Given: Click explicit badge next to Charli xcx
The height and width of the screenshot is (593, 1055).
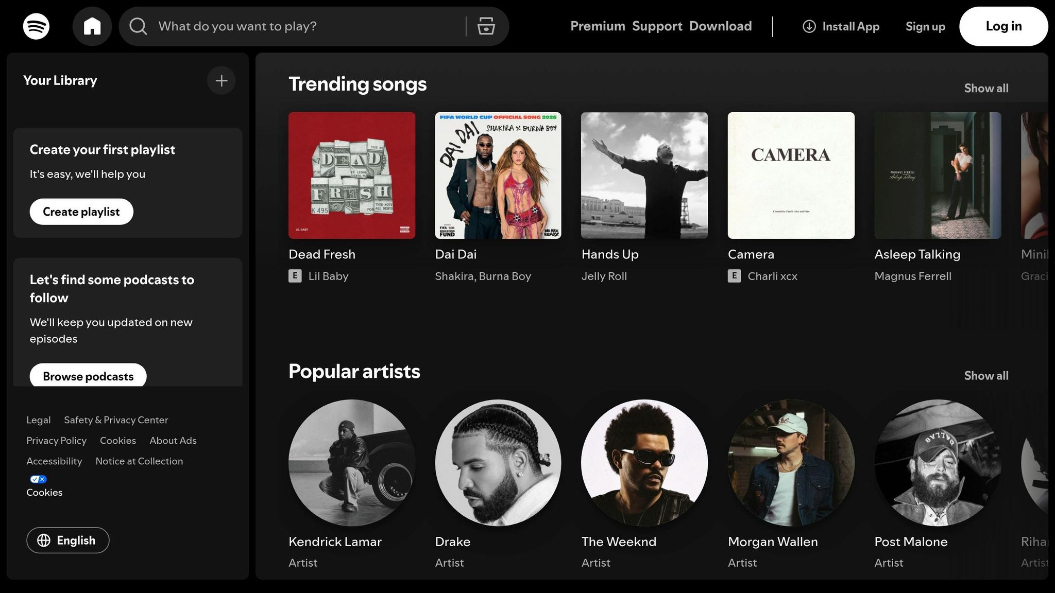Looking at the screenshot, I should click(734, 276).
